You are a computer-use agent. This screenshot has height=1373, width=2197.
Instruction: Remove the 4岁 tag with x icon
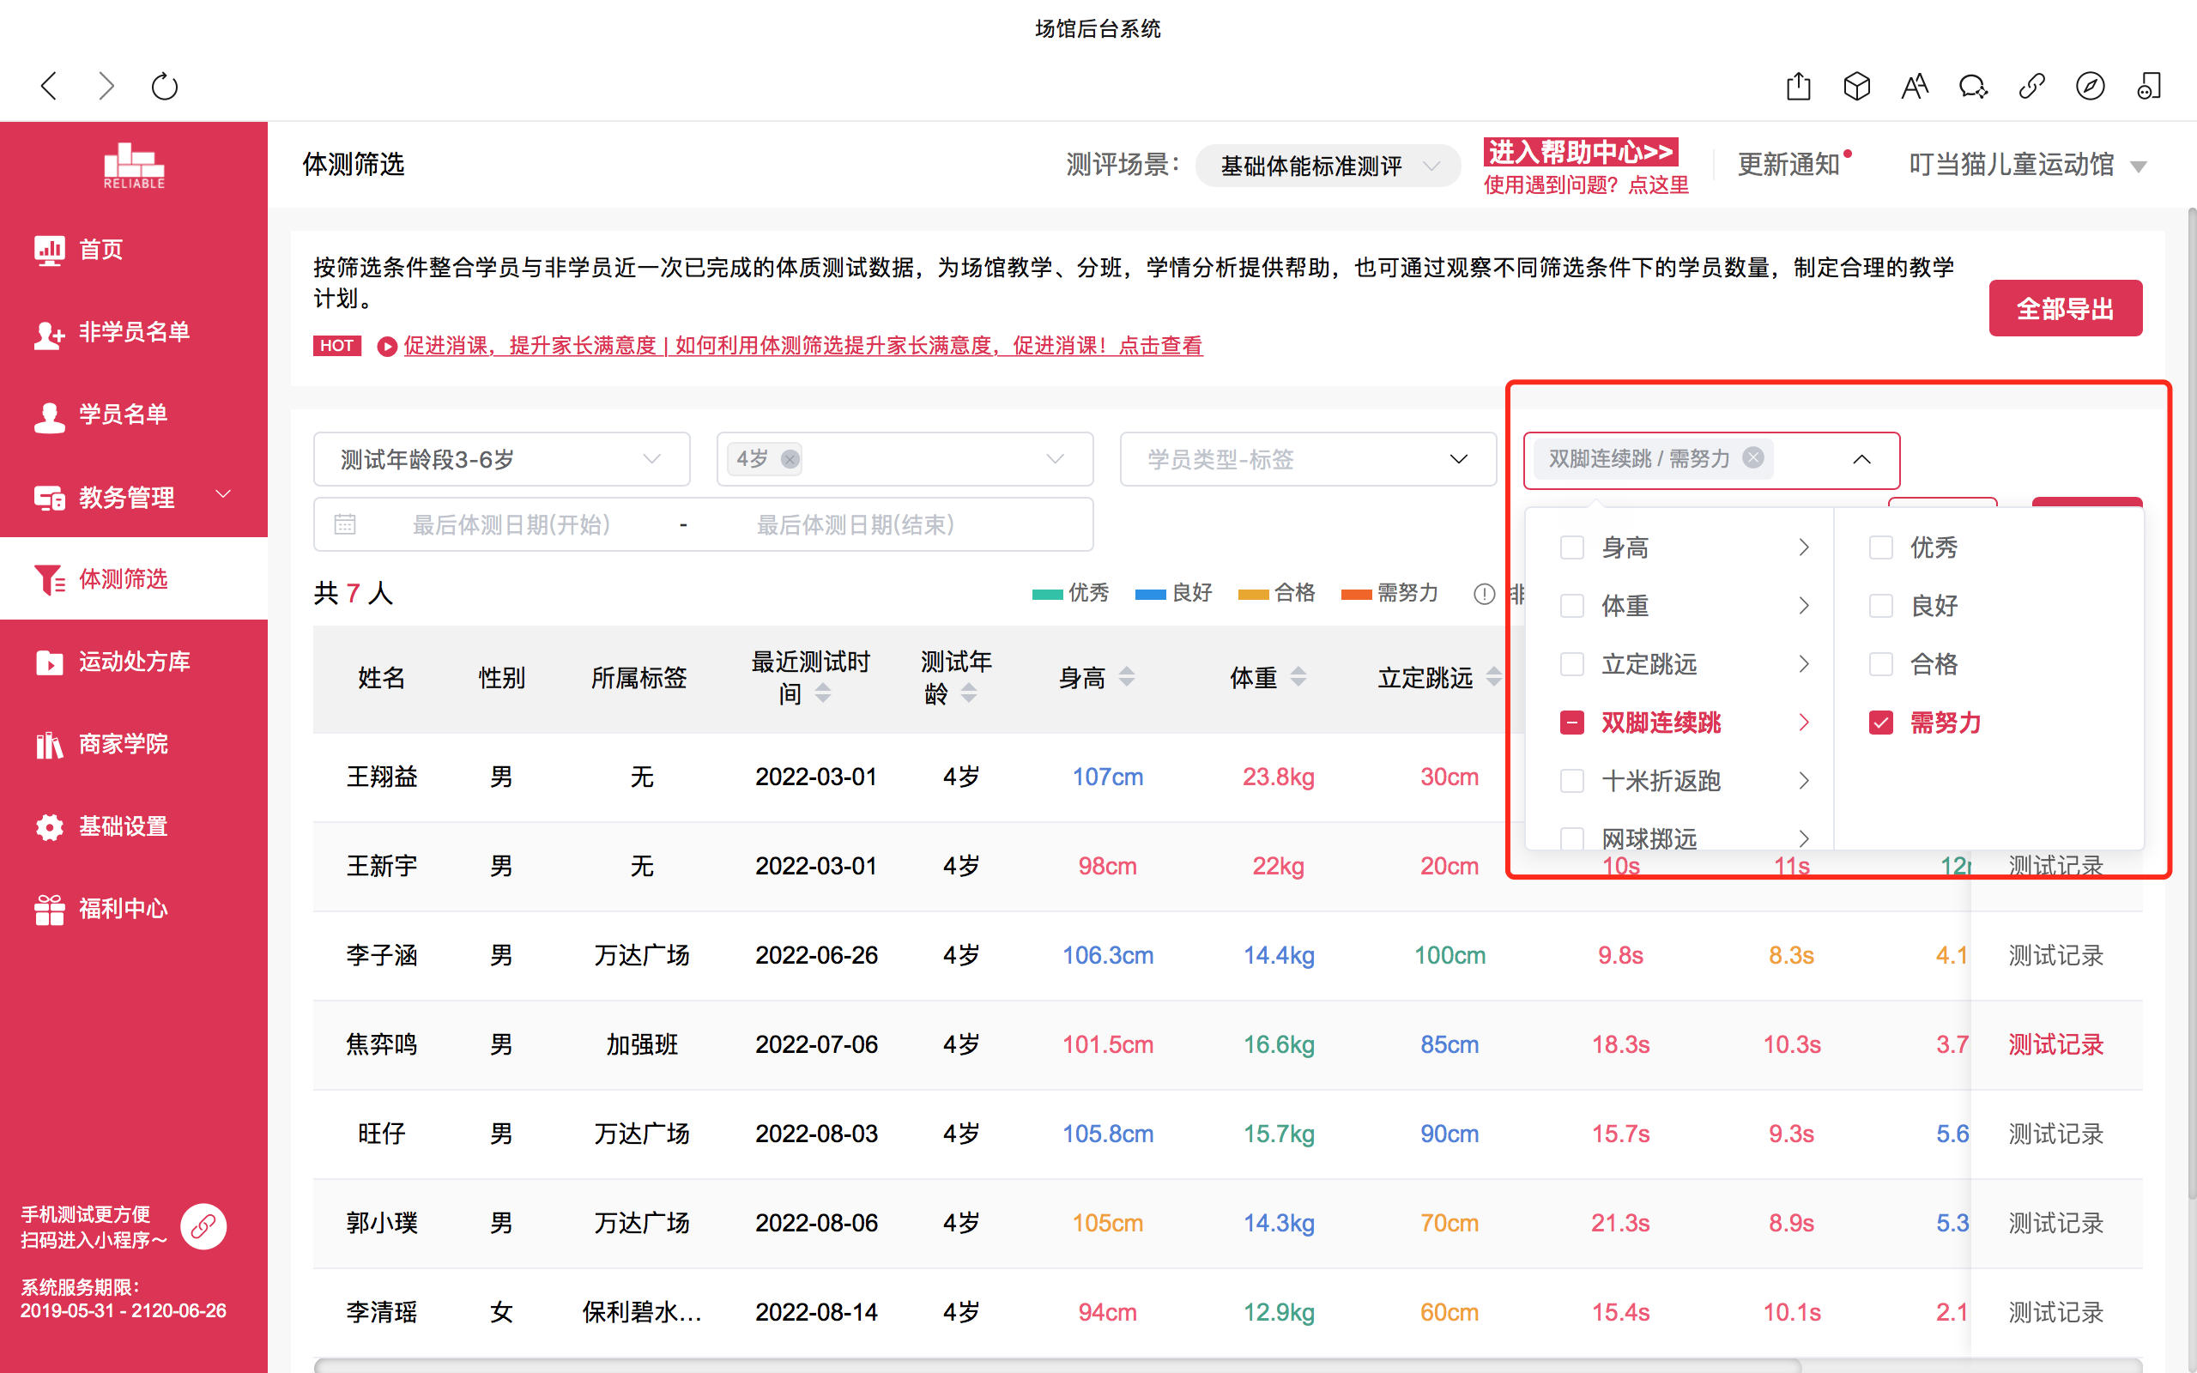click(x=790, y=459)
